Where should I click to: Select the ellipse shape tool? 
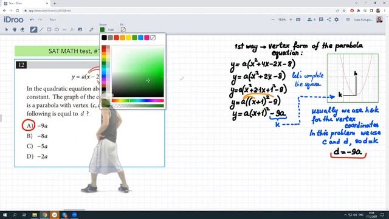57,30
